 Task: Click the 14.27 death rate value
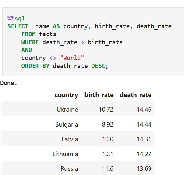(144, 154)
